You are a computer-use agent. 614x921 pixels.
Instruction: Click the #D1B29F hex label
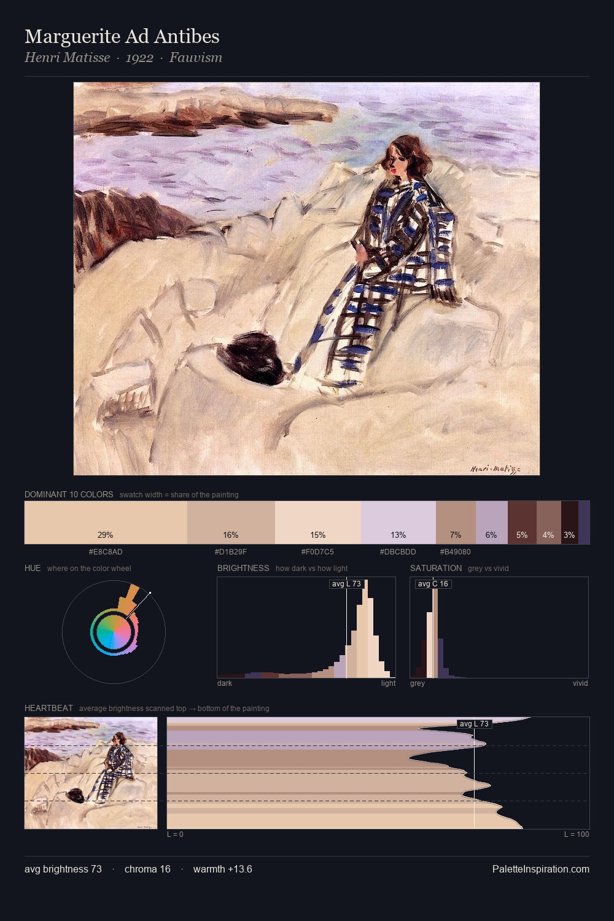pyautogui.click(x=231, y=552)
